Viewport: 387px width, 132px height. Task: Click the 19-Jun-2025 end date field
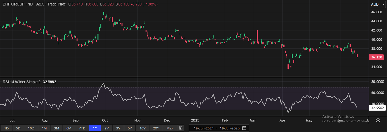click(x=230, y=128)
